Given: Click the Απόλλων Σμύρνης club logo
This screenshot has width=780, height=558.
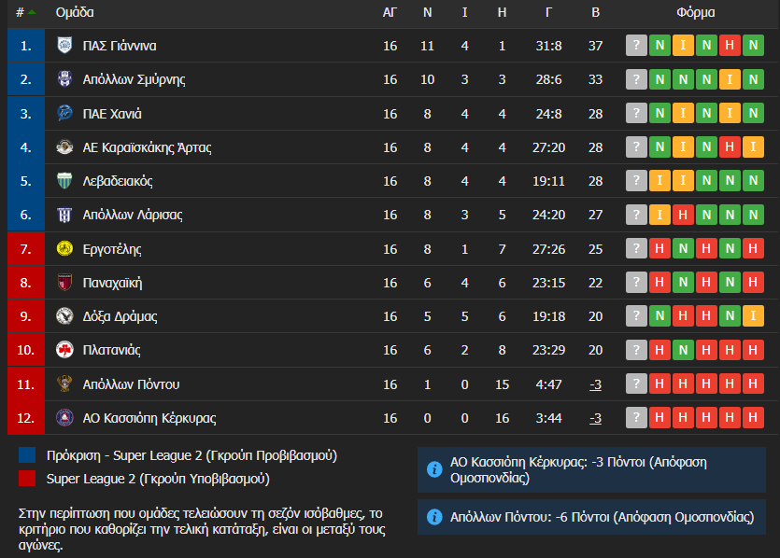Looking at the screenshot, I should pyautogui.click(x=64, y=79).
